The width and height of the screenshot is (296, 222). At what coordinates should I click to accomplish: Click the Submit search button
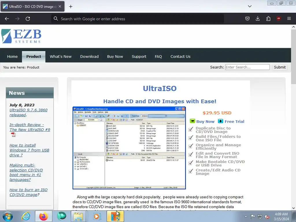click(280, 67)
